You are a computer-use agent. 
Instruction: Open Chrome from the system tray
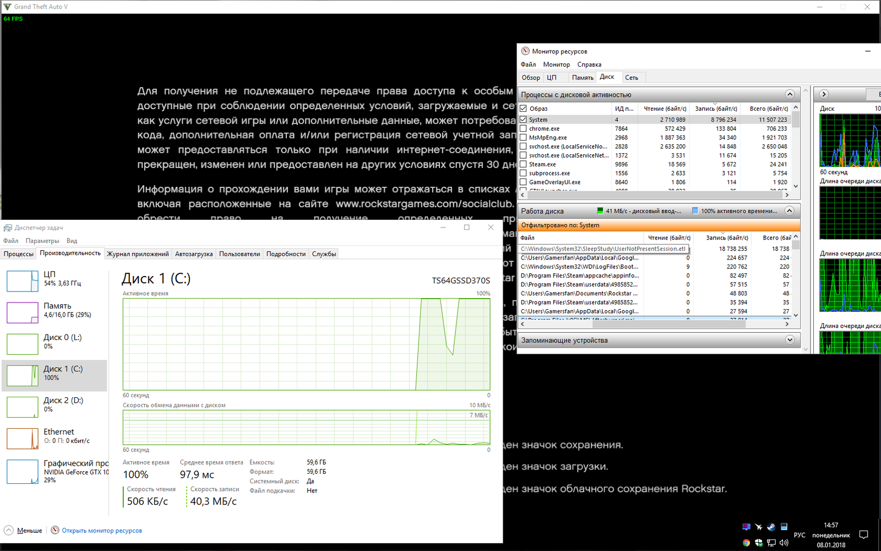pyautogui.click(x=746, y=543)
